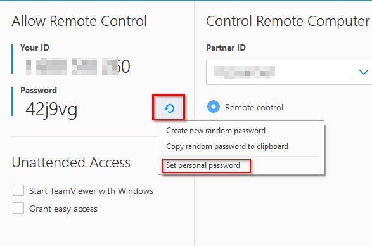Select Copy random password to clipboard
Screen dimensions: 372x246
click(227, 146)
